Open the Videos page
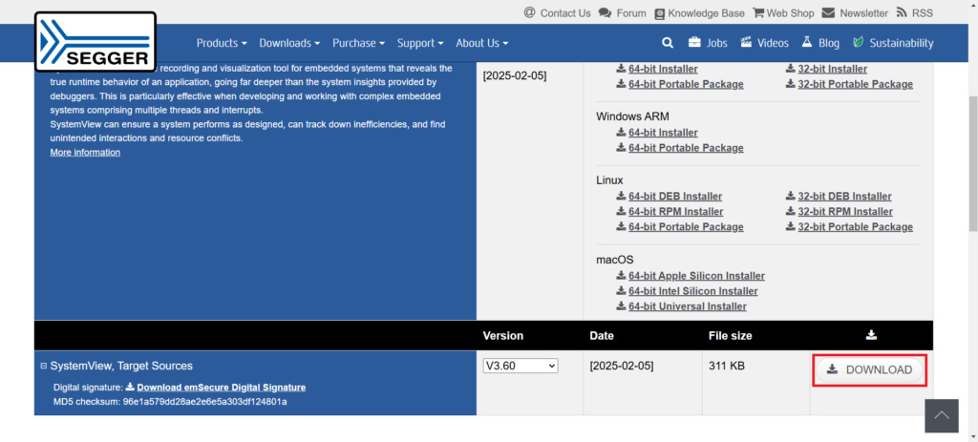Viewport: 978px width, 442px height. pos(764,43)
